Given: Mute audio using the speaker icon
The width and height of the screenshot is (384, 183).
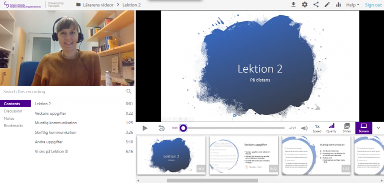Looking at the screenshot, I should coord(304,128).
